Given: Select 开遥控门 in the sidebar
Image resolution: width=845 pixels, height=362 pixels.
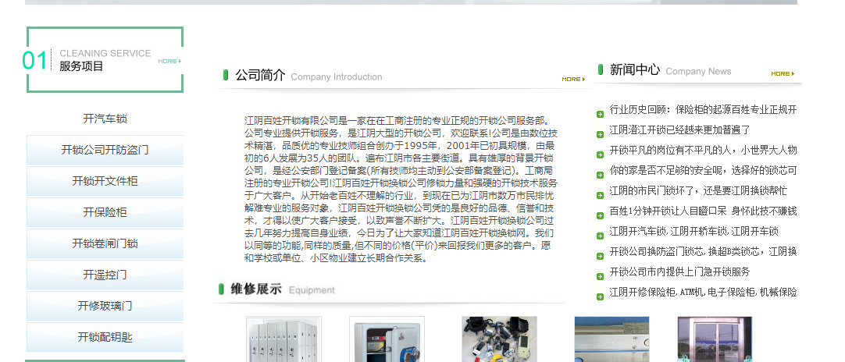Looking at the screenshot, I should (105, 275).
